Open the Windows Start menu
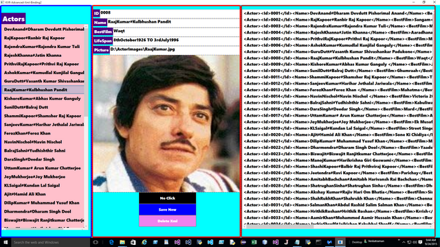440x247 pixels. click(x=5, y=242)
